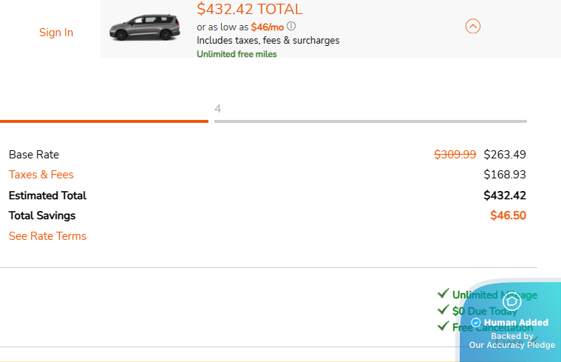
Task: Select the minivan vehicle thumbnail
Action: pos(144,27)
